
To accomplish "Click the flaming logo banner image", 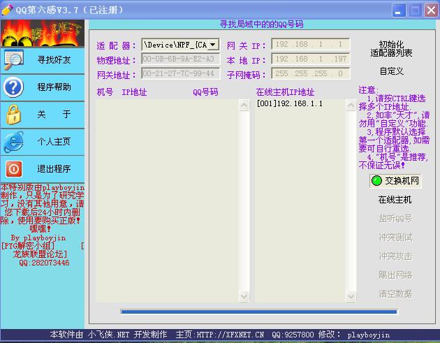I will point(43,33).
